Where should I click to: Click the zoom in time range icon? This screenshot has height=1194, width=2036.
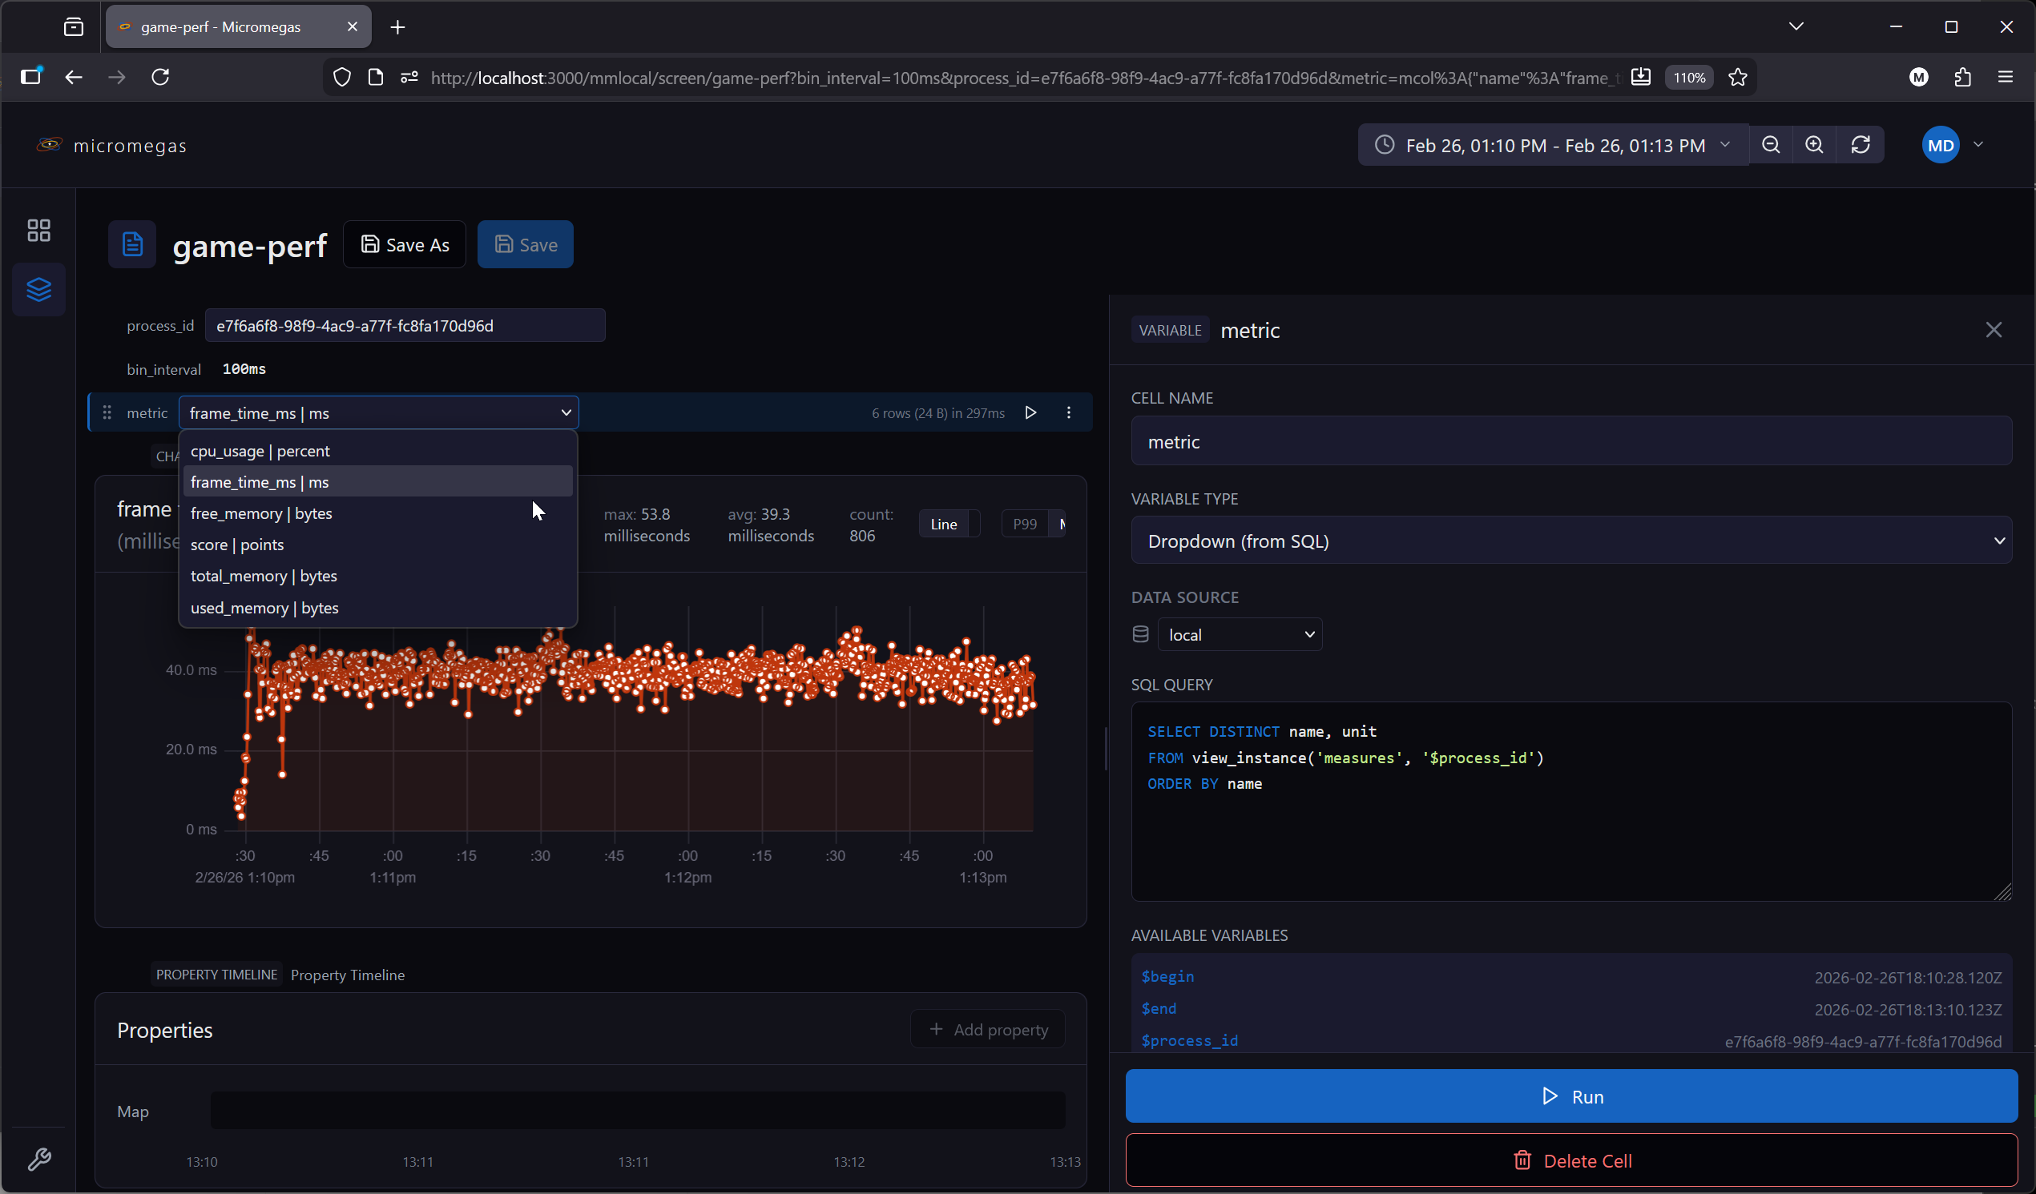1814,145
